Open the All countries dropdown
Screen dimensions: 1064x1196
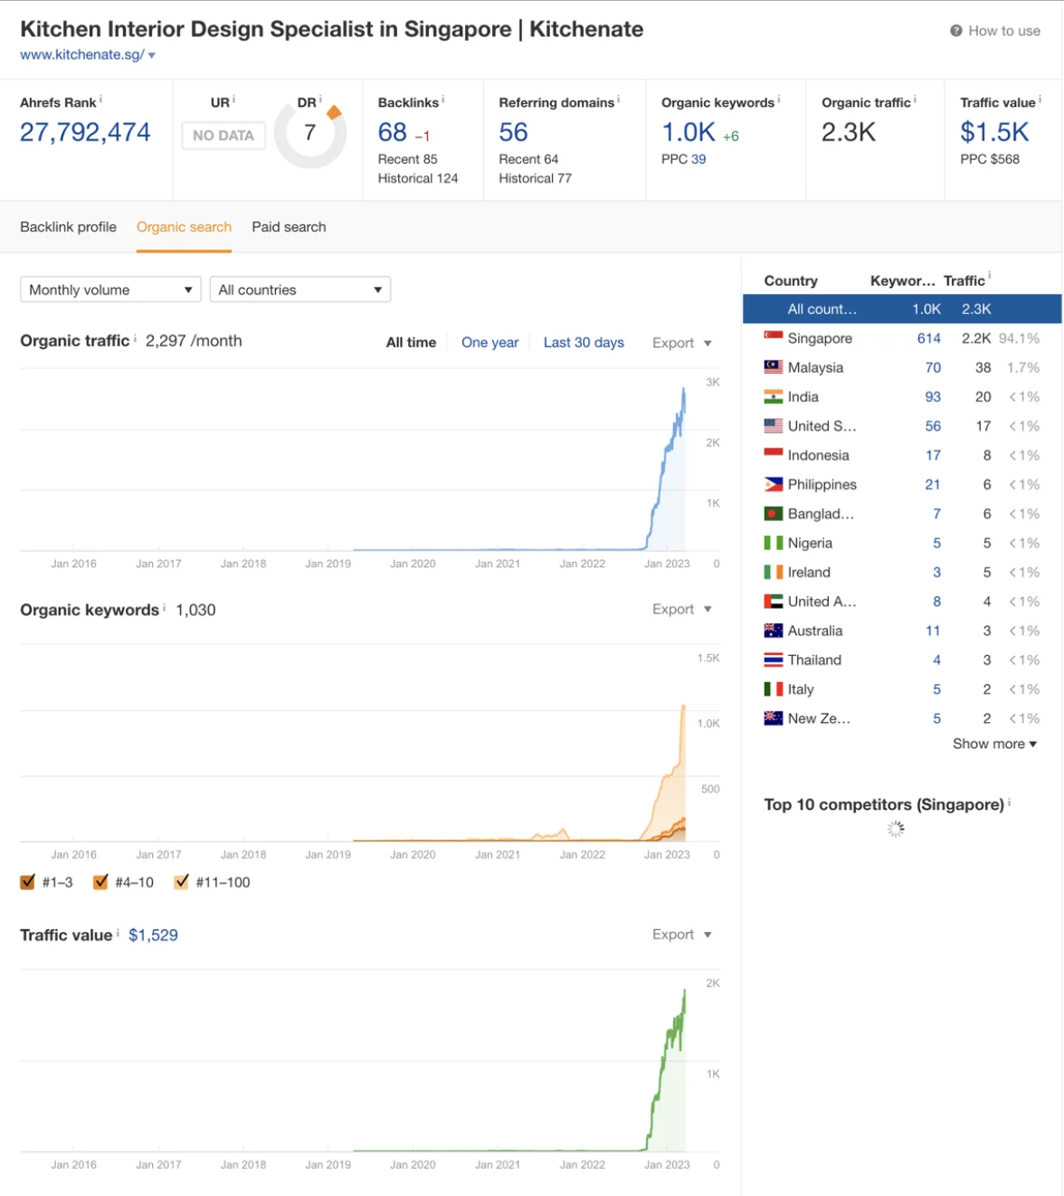coord(299,290)
